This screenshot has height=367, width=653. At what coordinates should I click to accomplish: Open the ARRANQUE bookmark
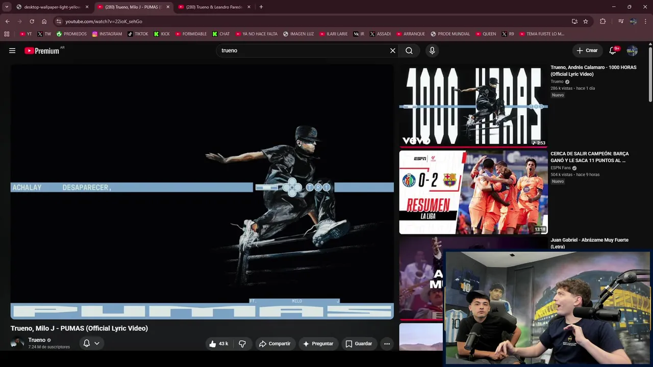tap(411, 34)
